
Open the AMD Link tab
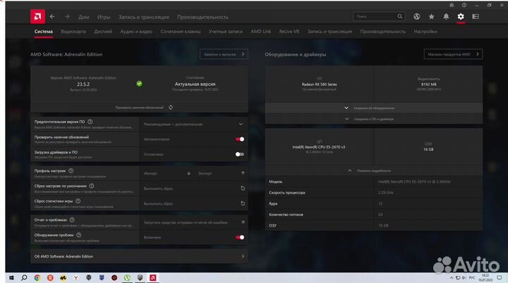(261, 32)
